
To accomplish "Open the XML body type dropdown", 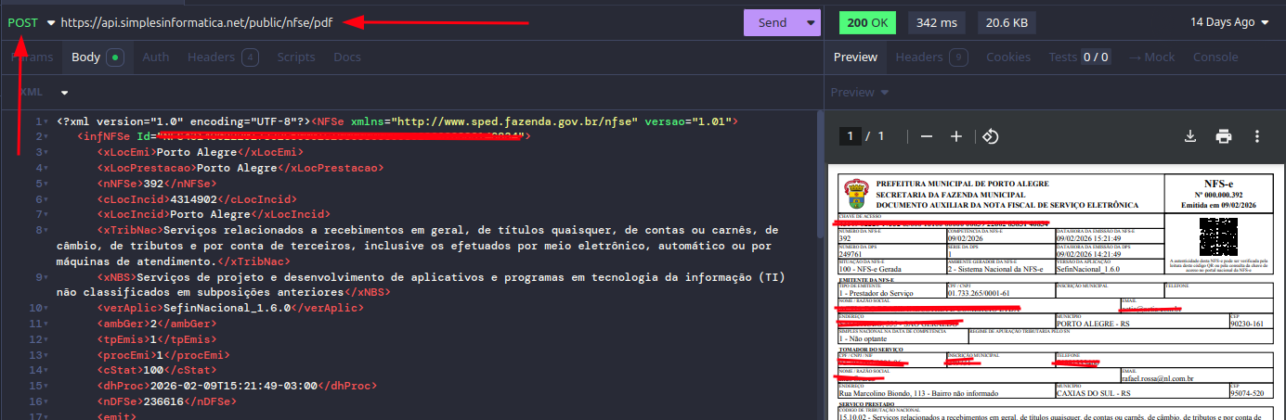I will [64, 93].
